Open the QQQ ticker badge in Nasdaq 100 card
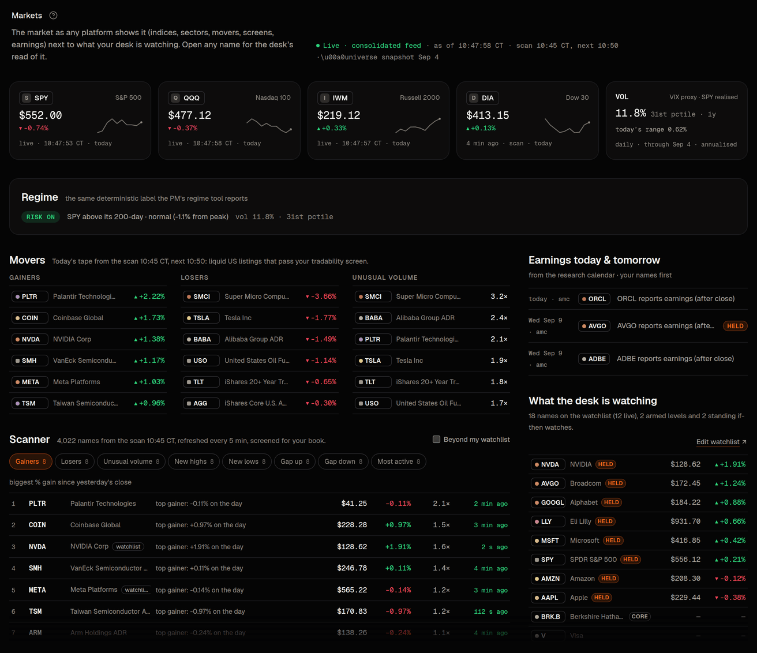The width and height of the screenshot is (757, 653). [x=186, y=98]
